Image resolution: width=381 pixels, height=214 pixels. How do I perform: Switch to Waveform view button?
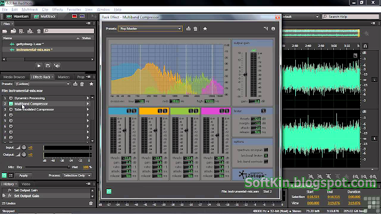coord(18,17)
